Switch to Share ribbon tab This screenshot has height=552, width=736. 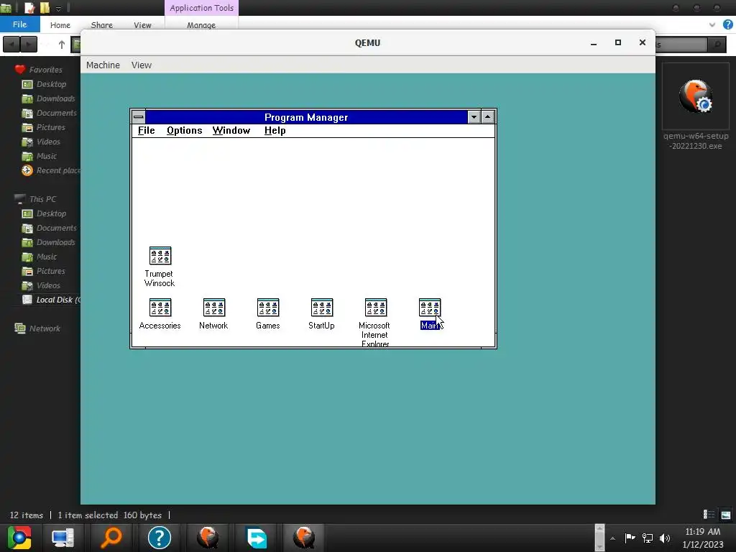[x=101, y=25]
